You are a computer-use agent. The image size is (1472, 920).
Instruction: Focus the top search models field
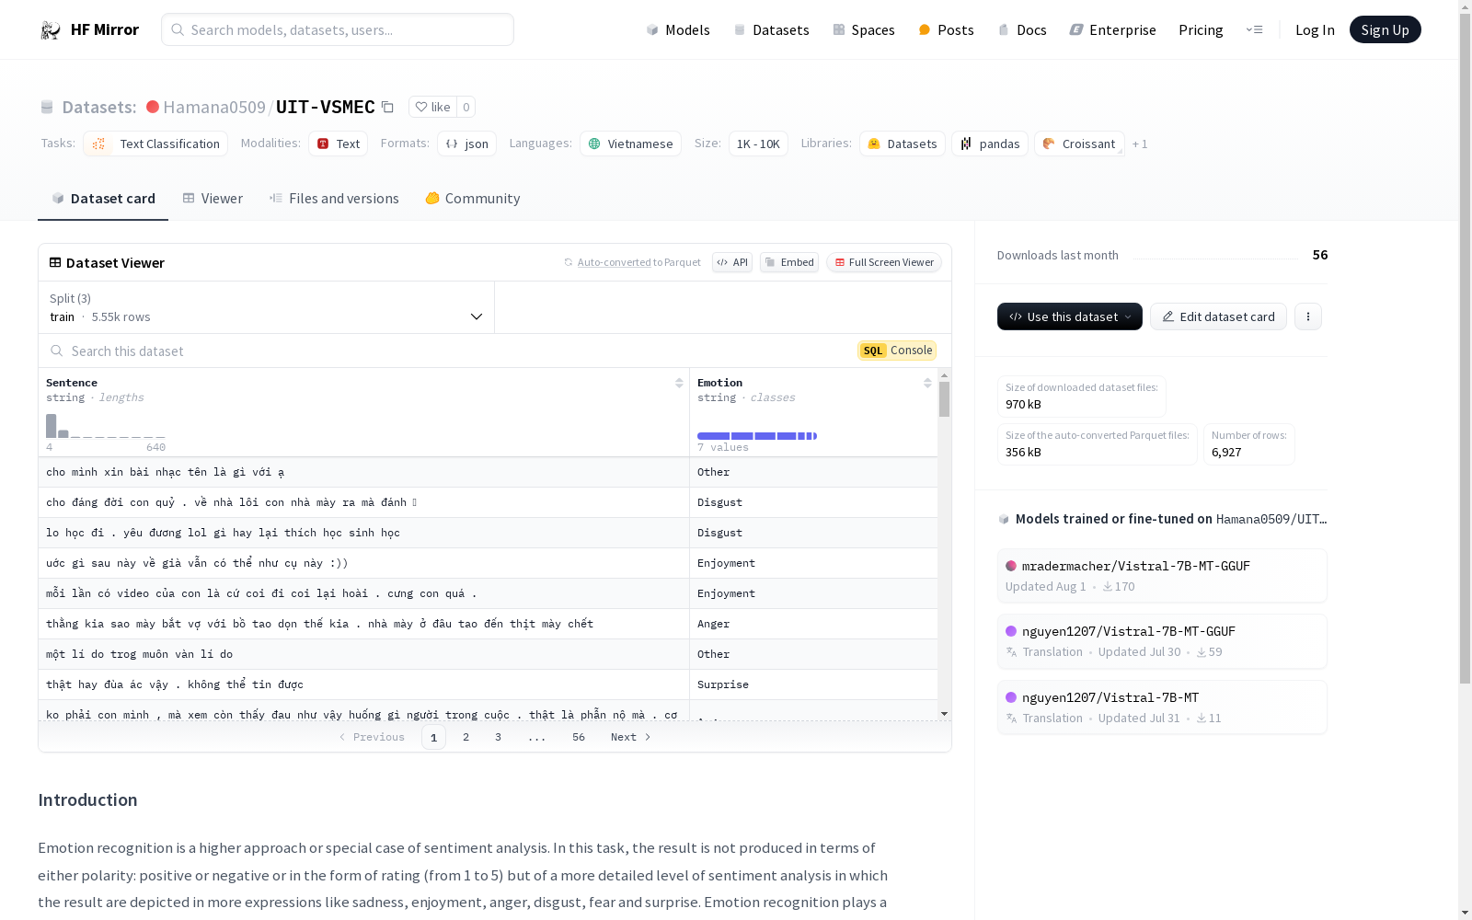[338, 29]
